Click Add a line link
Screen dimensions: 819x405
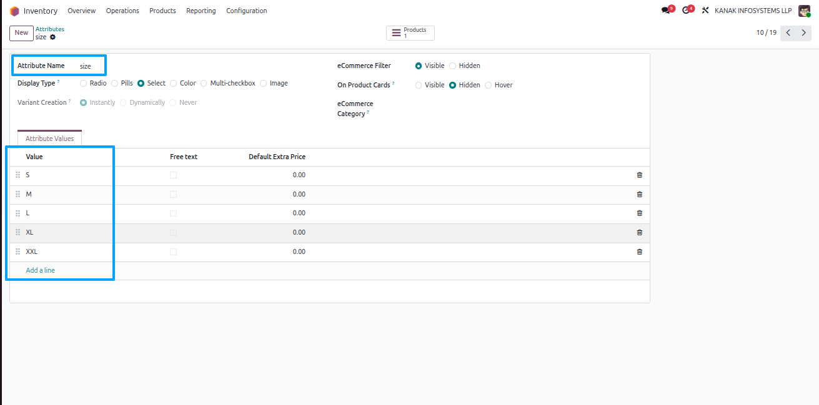pos(40,270)
